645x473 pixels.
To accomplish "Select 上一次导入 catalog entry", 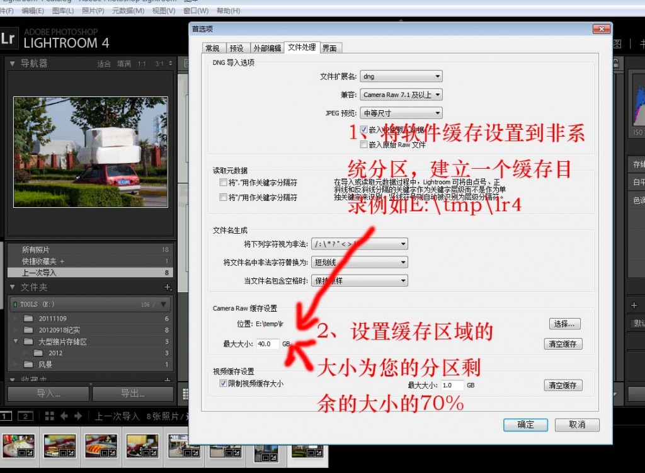I will pyautogui.click(x=90, y=272).
